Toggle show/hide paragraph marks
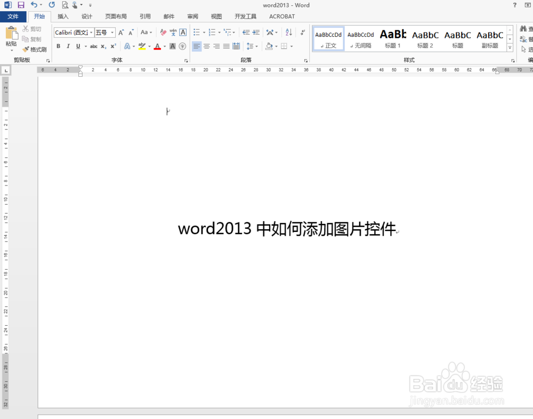 click(302, 33)
